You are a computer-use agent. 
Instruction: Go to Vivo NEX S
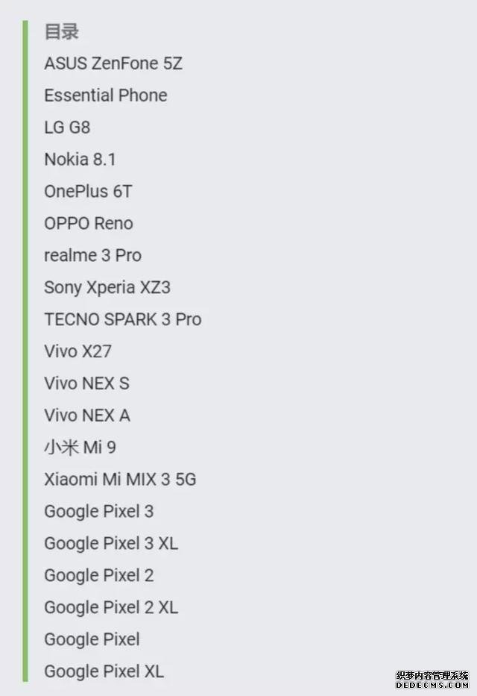coord(87,383)
